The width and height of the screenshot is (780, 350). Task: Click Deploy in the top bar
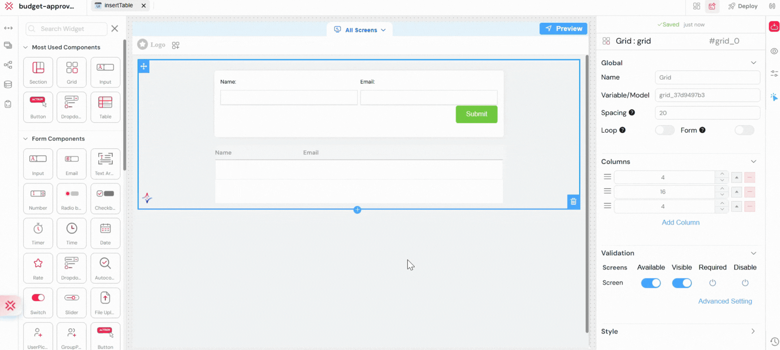click(x=743, y=6)
